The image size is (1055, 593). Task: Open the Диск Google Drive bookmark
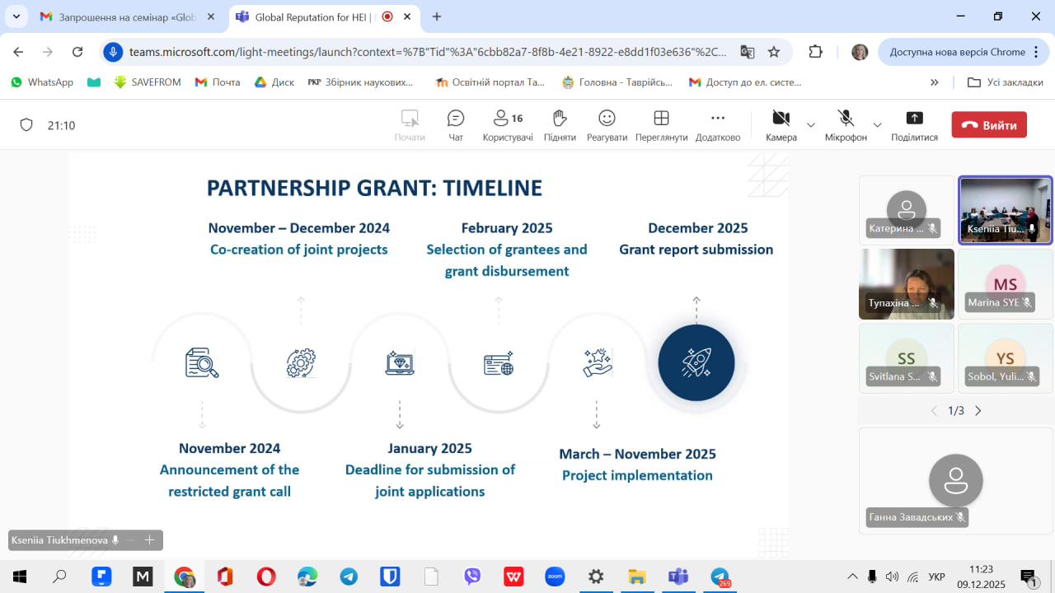click(274, 82)
